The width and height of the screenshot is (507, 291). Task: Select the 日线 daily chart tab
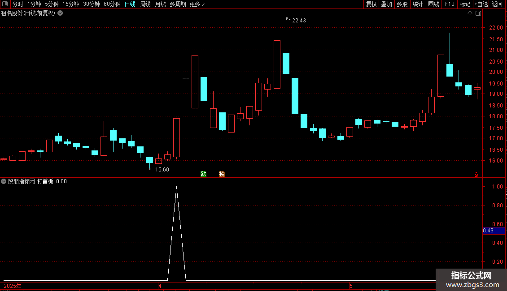click(130, 4)
